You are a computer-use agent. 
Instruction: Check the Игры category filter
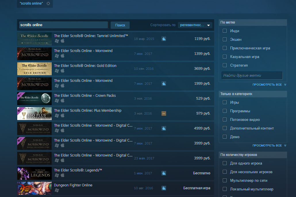pos(225,102)
